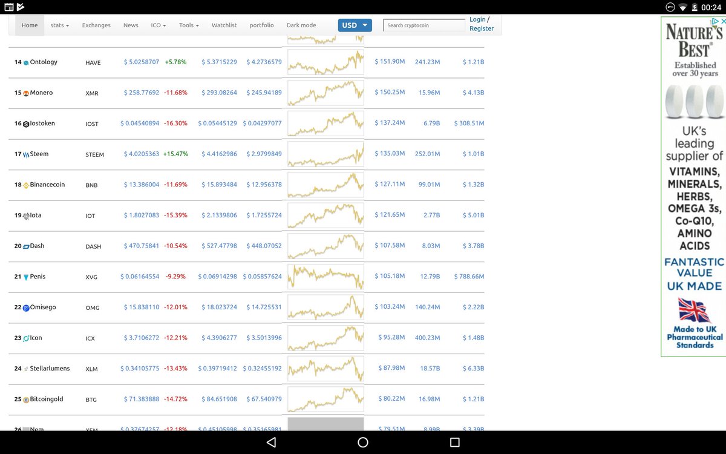Open the Omisego price chart thumbnail
Viewport: 726px width, 454px height.
(x=325, y=308)
